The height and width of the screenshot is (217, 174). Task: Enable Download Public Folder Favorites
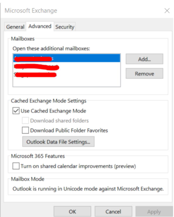click(25, 131)
